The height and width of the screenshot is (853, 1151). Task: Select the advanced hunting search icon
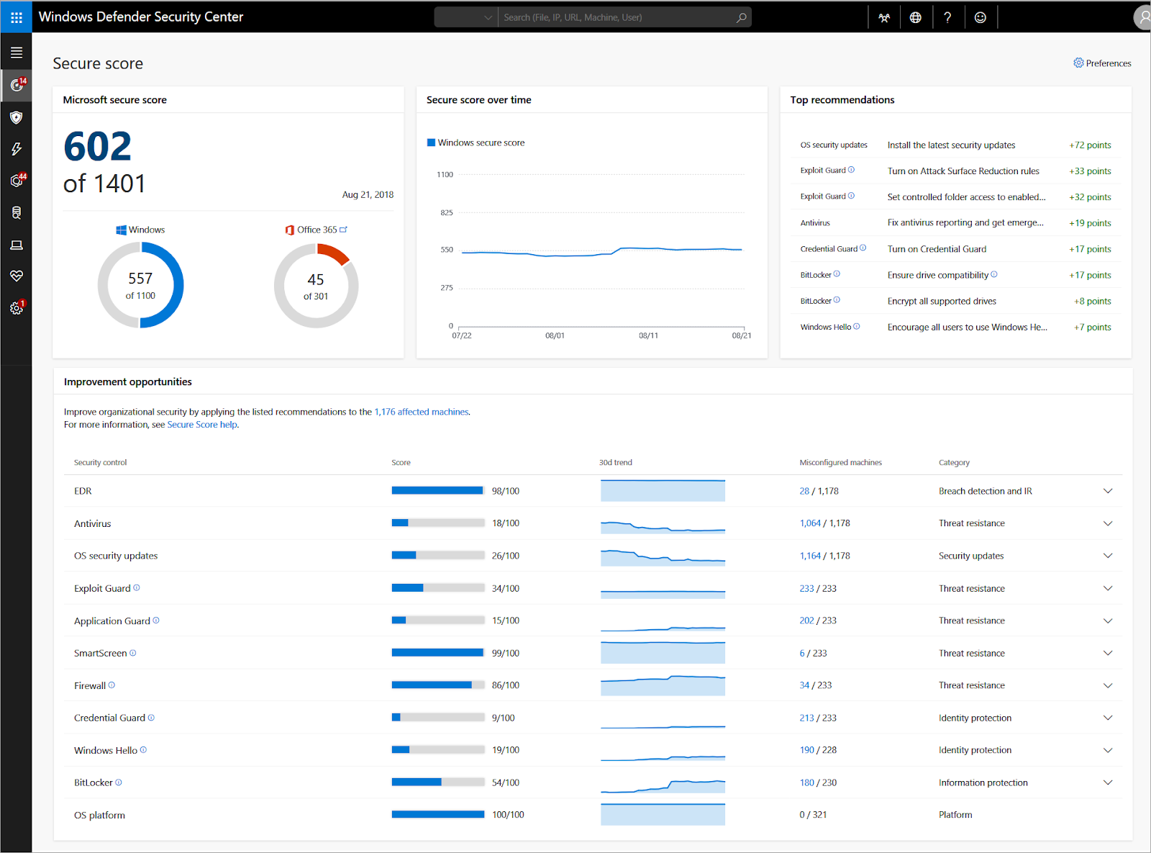16,212
